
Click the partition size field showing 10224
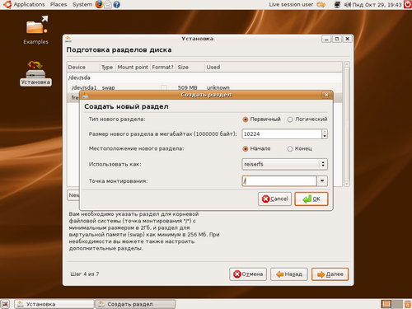pyautogui.click(x=282, y=134)
